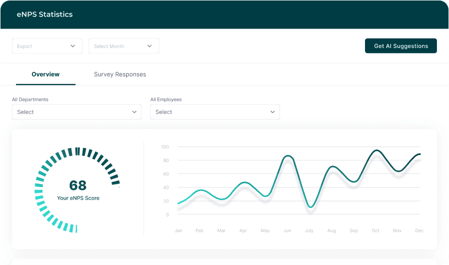Click the July dip on line chart
The height and width of the screenshot is (265, 449).
click(310, 206)
